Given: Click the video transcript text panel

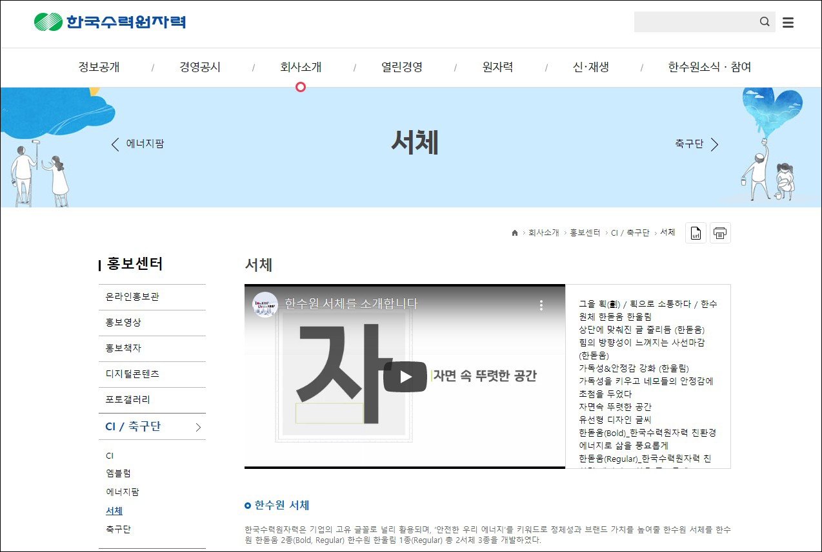Looking at the screenshot, I should point(648,377).
